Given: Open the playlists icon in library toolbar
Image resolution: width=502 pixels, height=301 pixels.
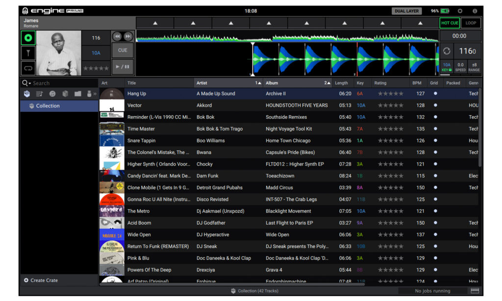Looking at the screenshot, I should tap(40, 94).
